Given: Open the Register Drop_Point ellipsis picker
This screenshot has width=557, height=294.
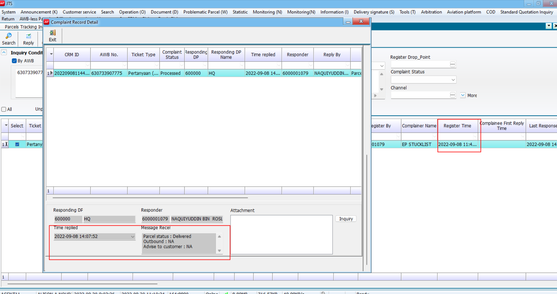Looking at the screenshot, I should [x=453, y=64].
